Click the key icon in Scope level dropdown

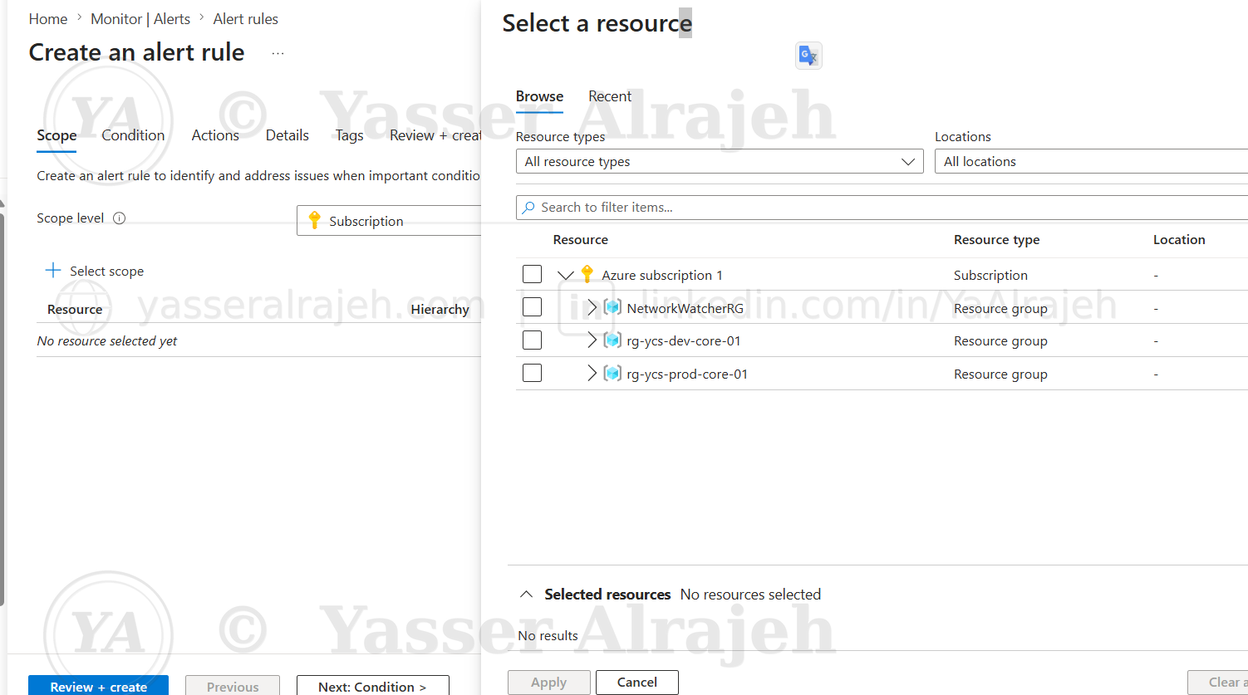[x=314, y=220]
